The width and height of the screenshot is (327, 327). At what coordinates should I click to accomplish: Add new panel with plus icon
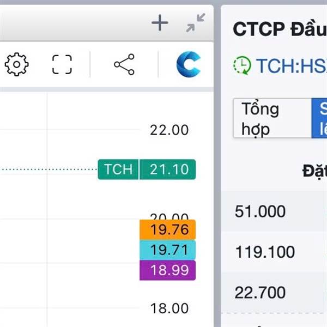pos(160,23)
